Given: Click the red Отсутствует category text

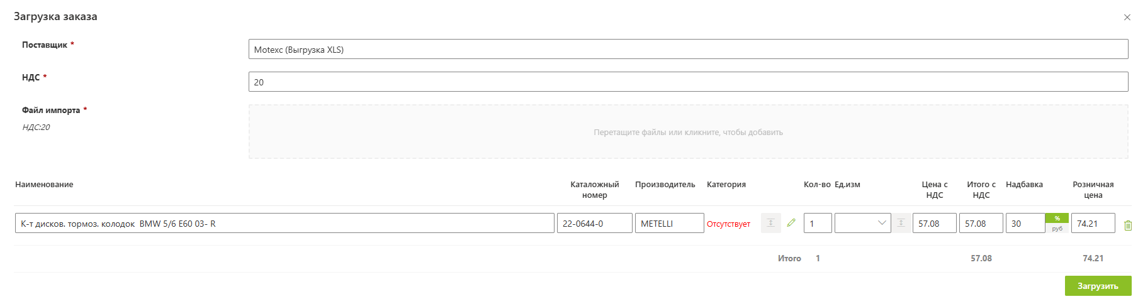Looking at the screenshot, I should (728, 224).
